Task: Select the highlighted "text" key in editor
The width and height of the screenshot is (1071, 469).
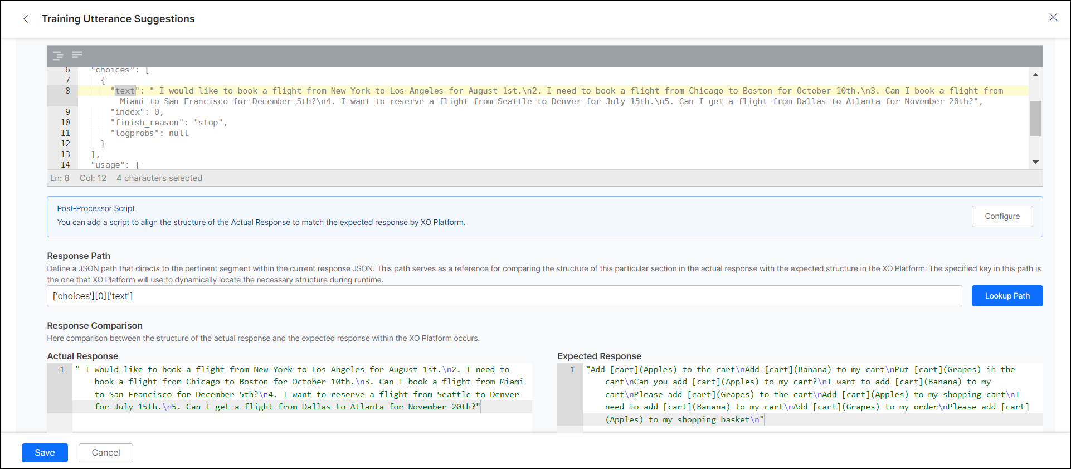Action: tap(125, 91)
